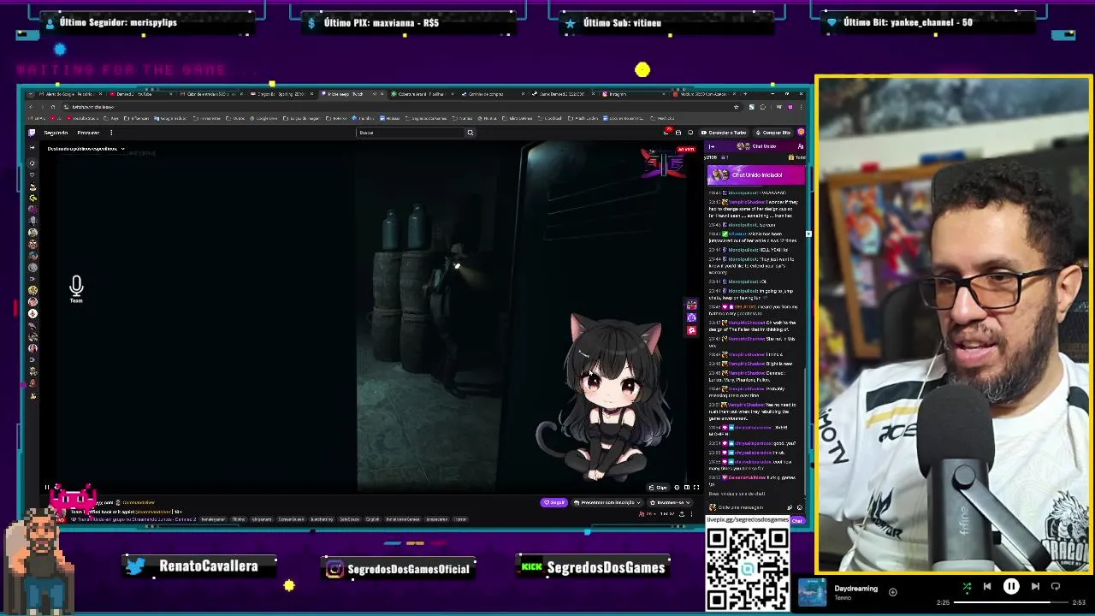Skip to the next track in music player
The image size is (1095, 616).
1035,587
